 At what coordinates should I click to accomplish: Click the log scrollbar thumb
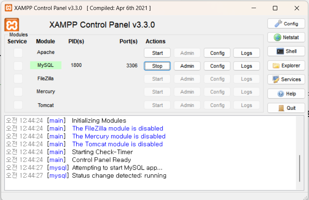point(299,168)
